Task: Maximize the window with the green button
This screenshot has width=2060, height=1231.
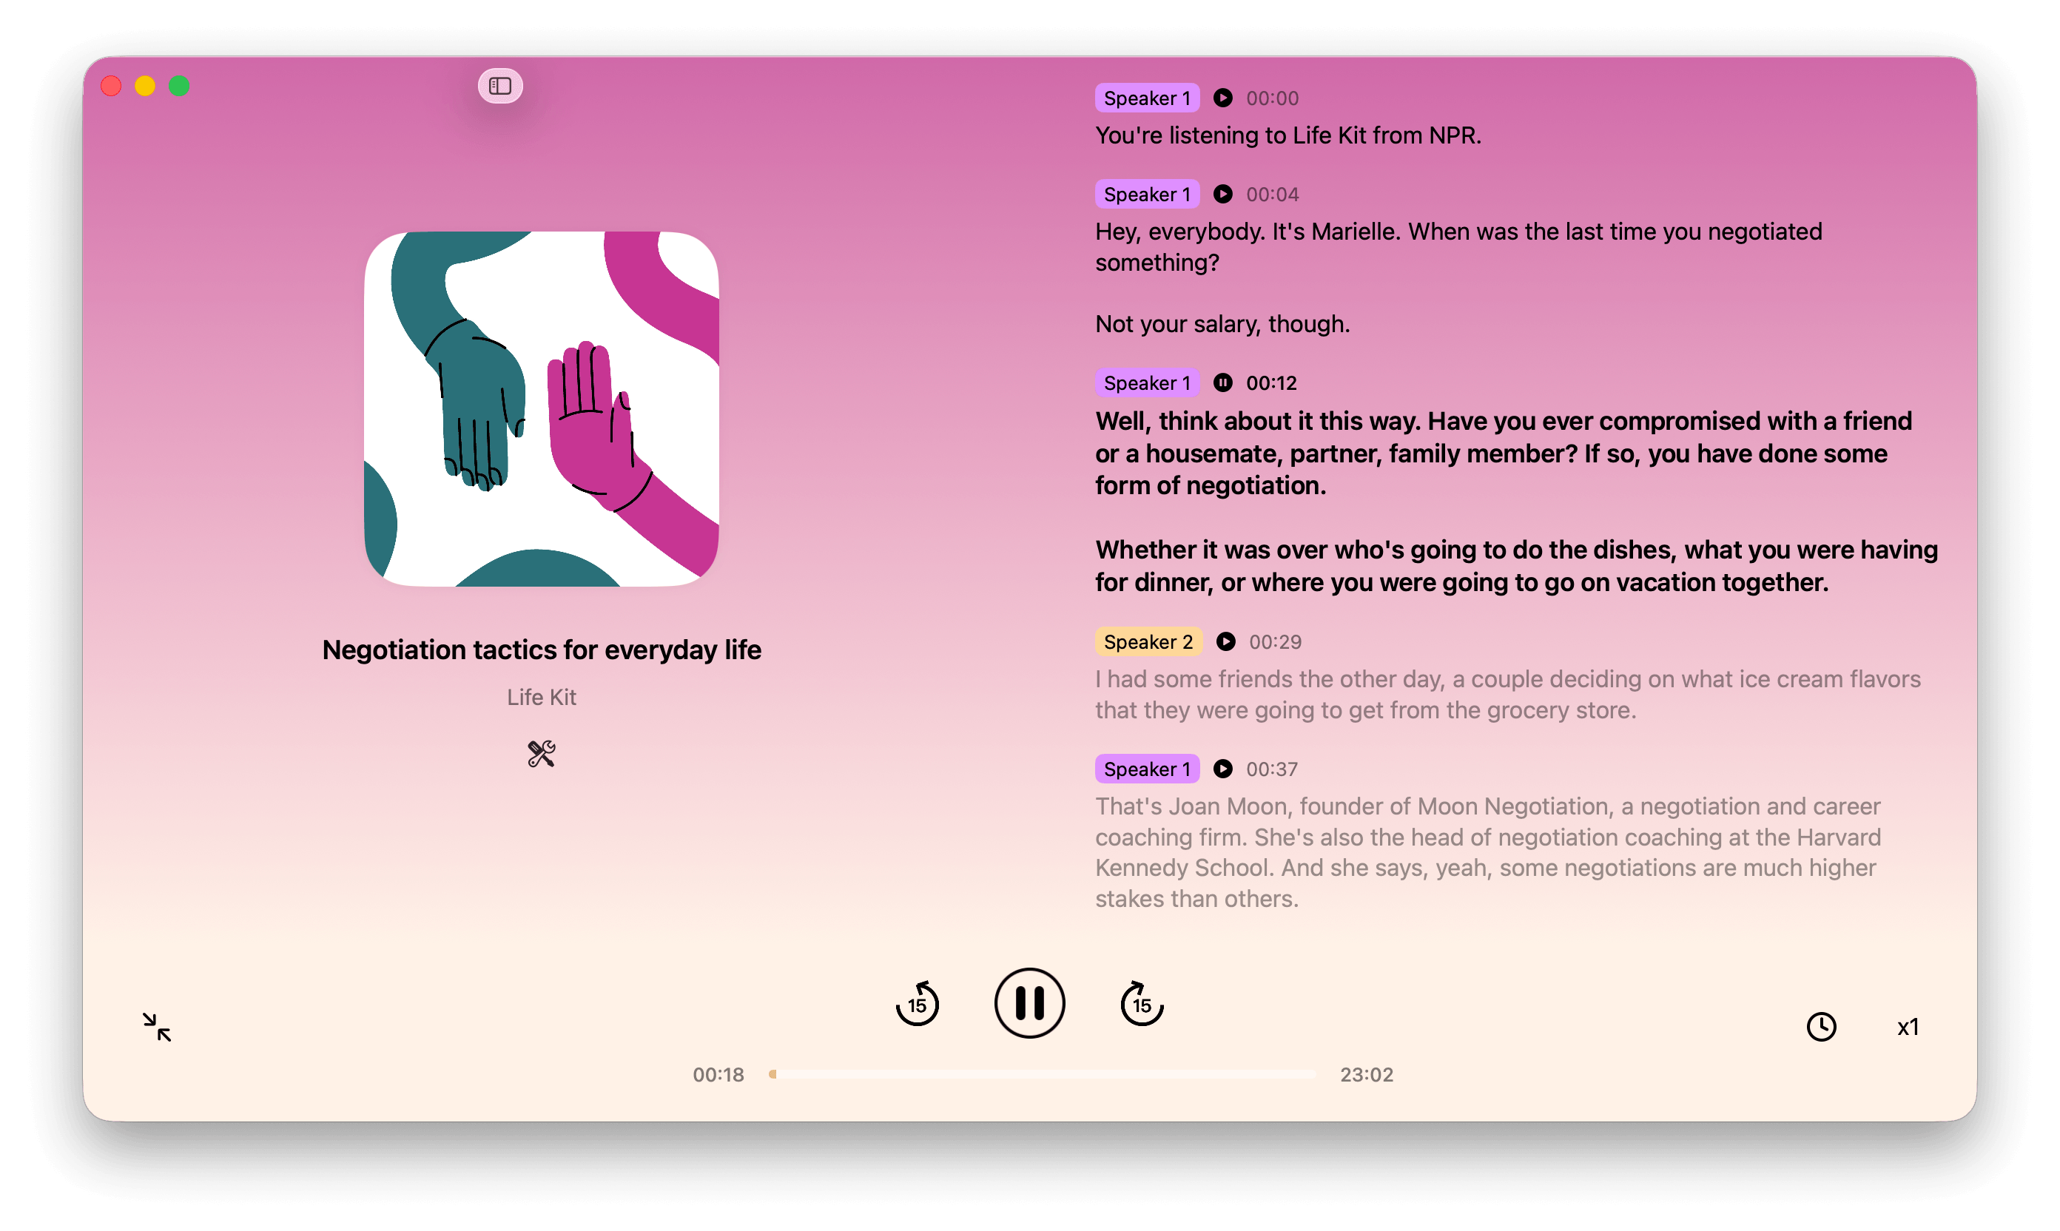Action: pyautogui.click(x=179, y=87)
